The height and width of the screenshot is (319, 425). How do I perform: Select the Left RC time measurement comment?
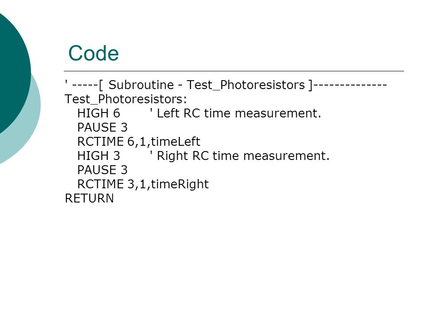pos(235,113)
